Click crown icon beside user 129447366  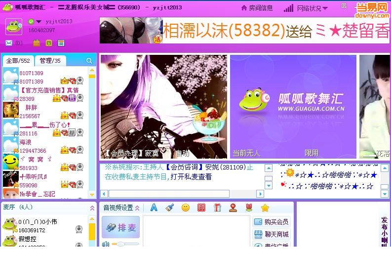coord(65,150)
